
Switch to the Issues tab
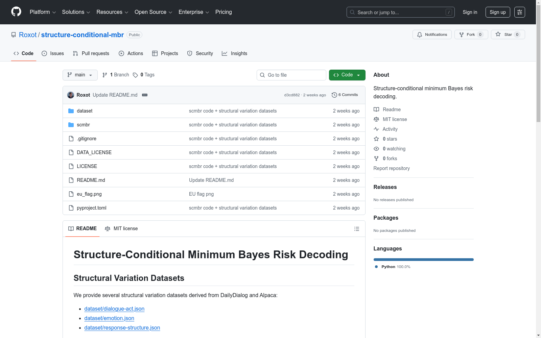click(53, 53)
